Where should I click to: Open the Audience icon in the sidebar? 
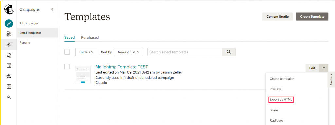click(9, 34)
